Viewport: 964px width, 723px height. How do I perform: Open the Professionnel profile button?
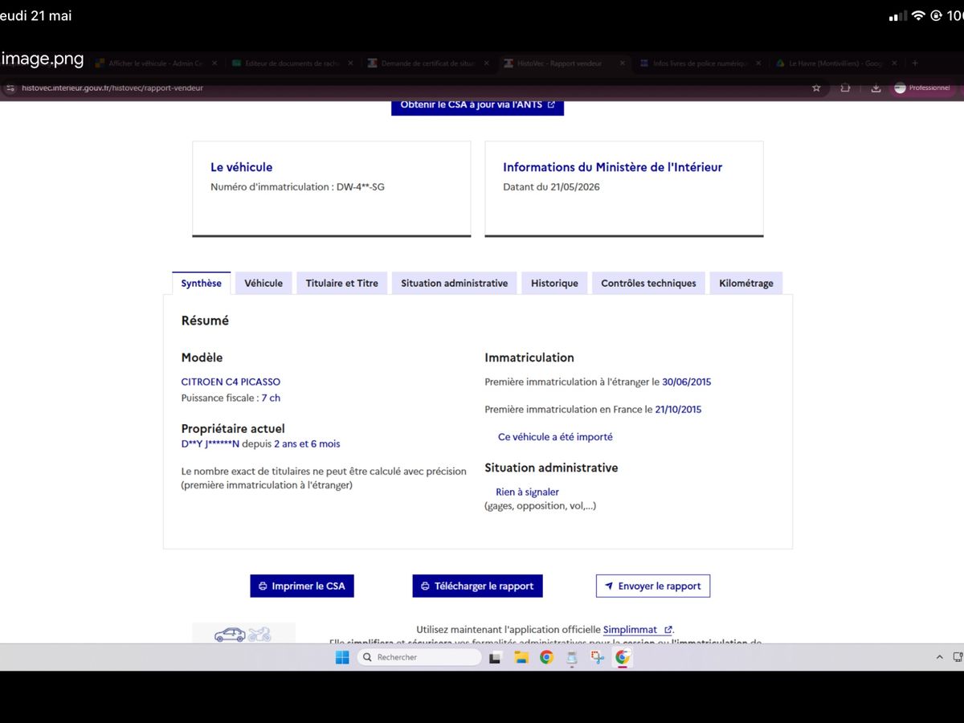(922, 88)
